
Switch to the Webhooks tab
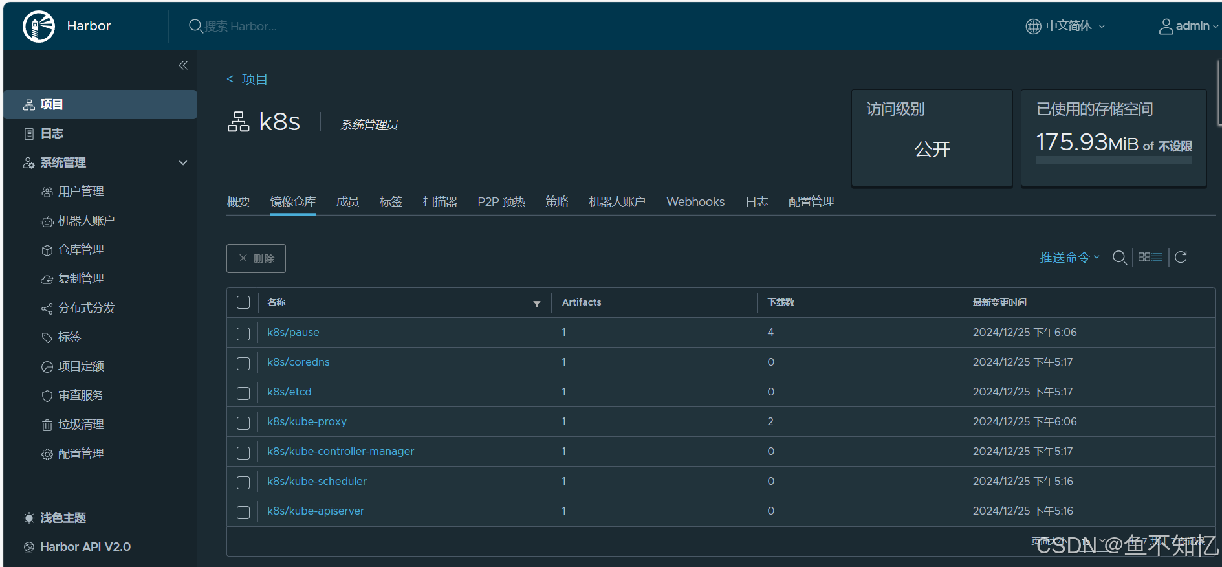695,202
